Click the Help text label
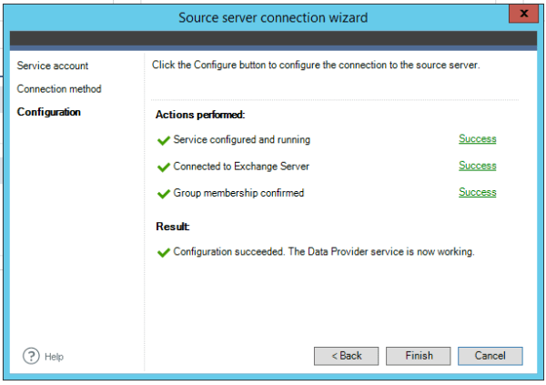The image size is (546, 385). (x=54, y=357)
